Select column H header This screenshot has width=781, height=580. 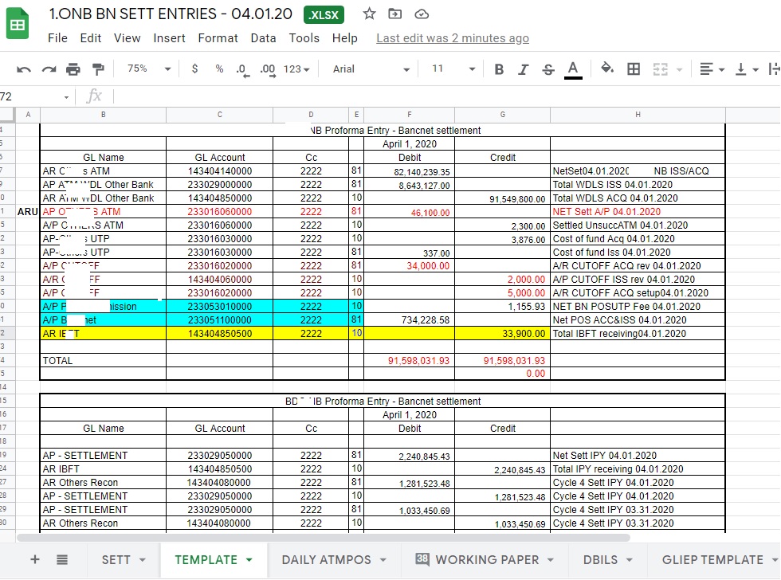click(x=638, y=115)
